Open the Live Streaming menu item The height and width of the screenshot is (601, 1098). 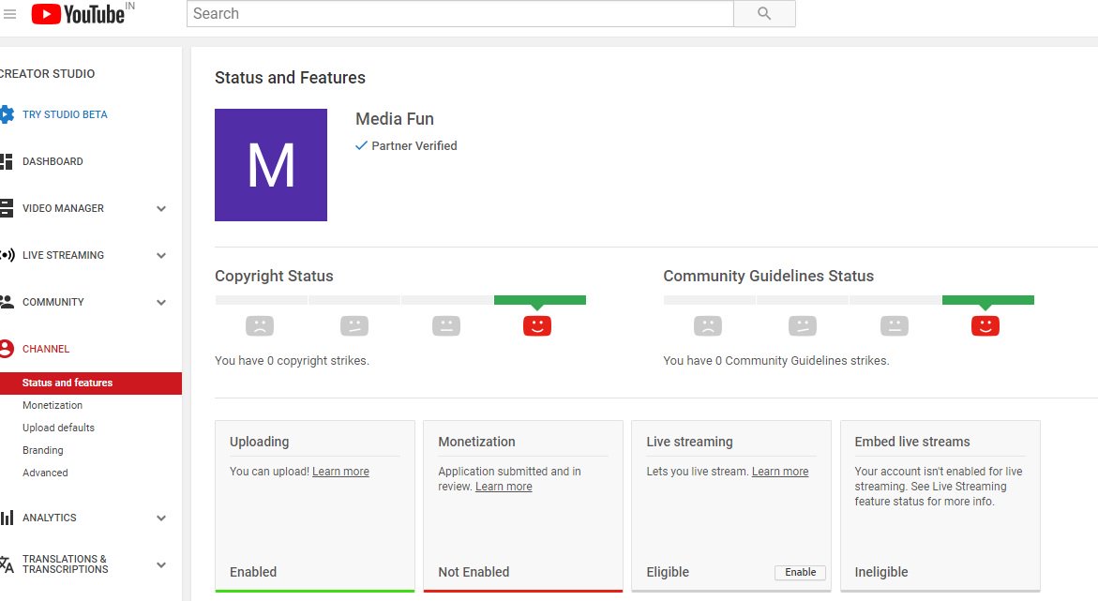pyautogui.click(x=63, y=255)
